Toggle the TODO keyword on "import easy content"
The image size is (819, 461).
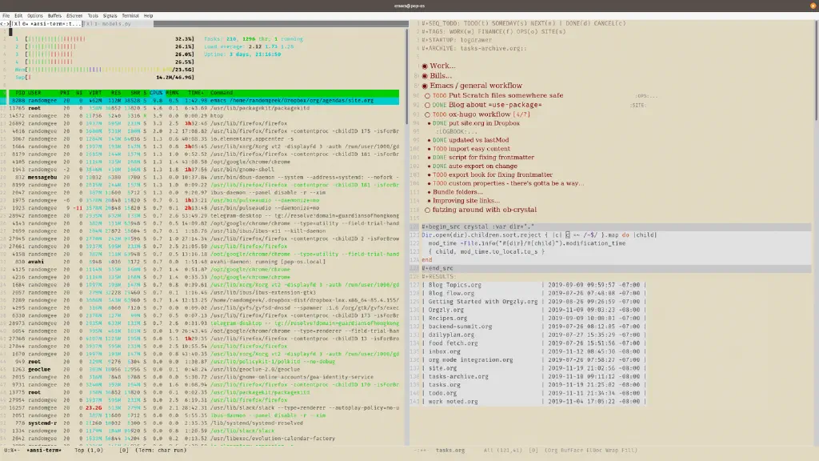[439, 149]
